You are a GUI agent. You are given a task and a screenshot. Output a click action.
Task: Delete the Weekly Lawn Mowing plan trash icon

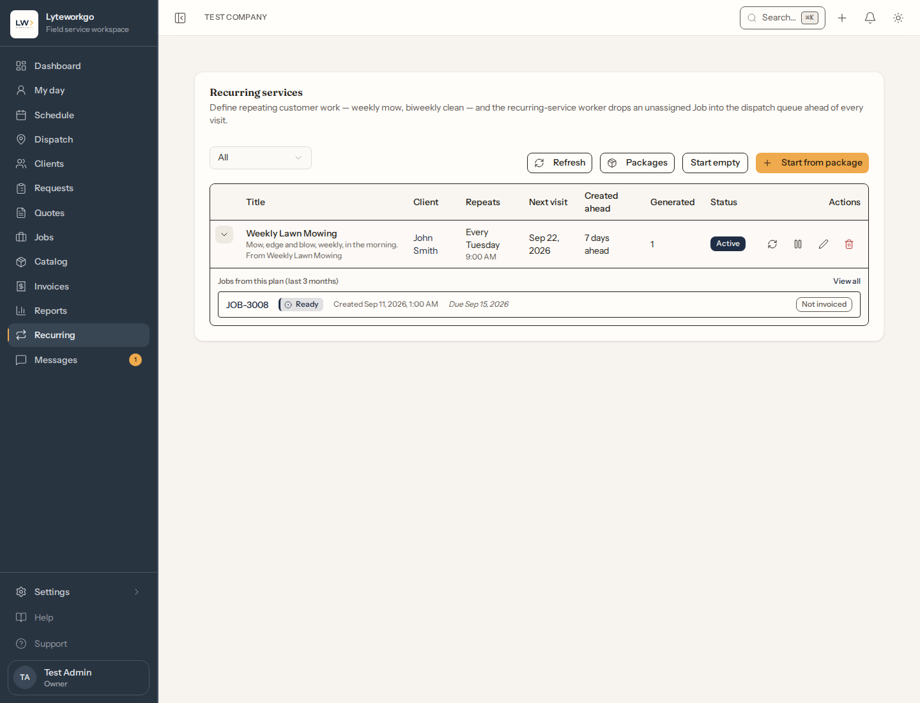coord(849,244)
